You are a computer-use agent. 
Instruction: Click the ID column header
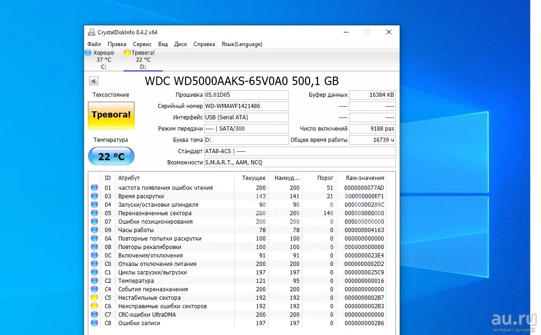tap(108, 178)
